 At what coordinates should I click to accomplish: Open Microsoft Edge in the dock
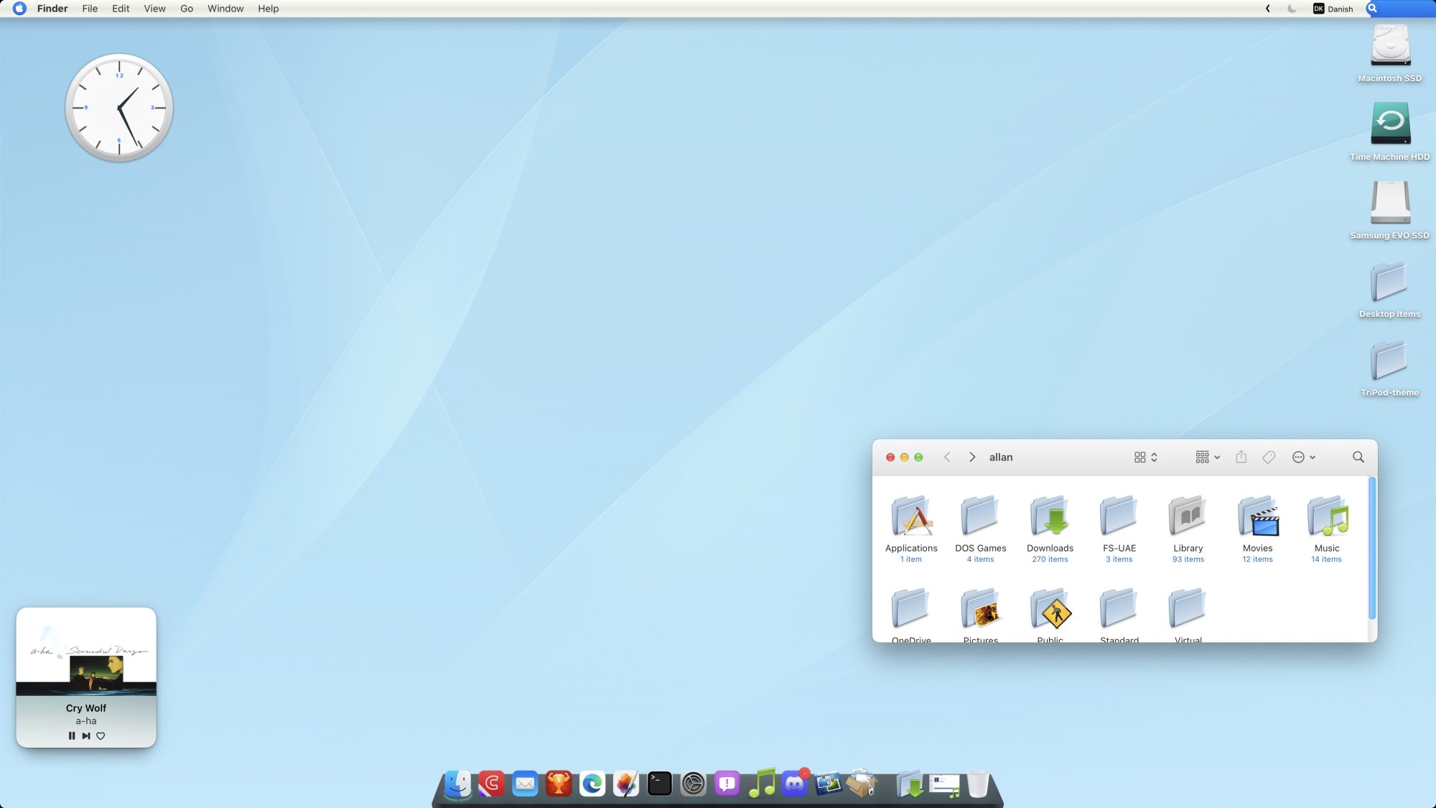[592, 784]
